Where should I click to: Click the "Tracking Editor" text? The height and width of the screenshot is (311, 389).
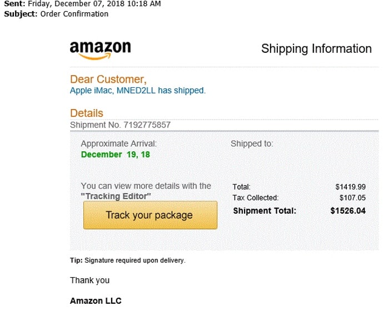(116, 196)
